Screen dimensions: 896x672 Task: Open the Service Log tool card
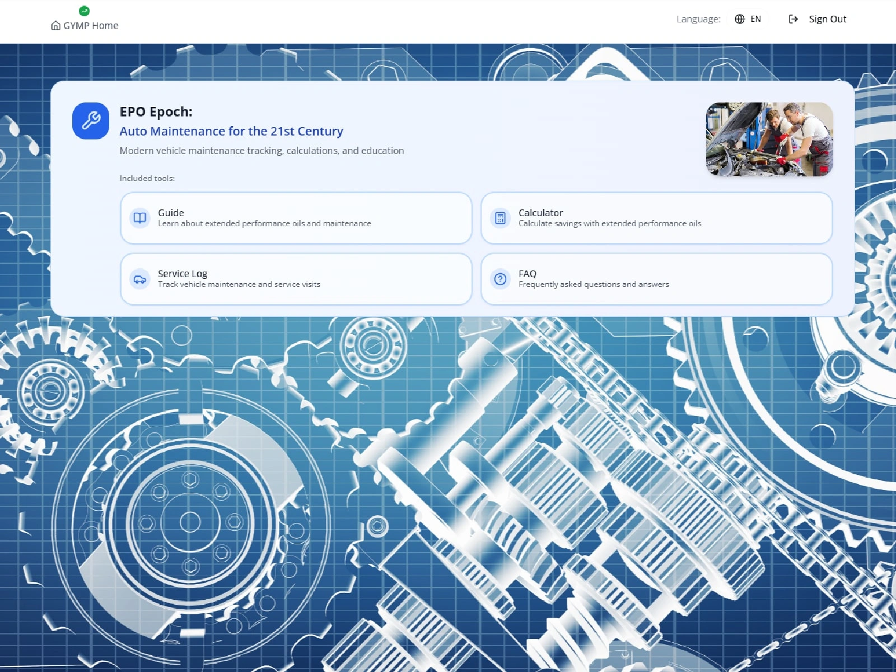tap(296, 279)
